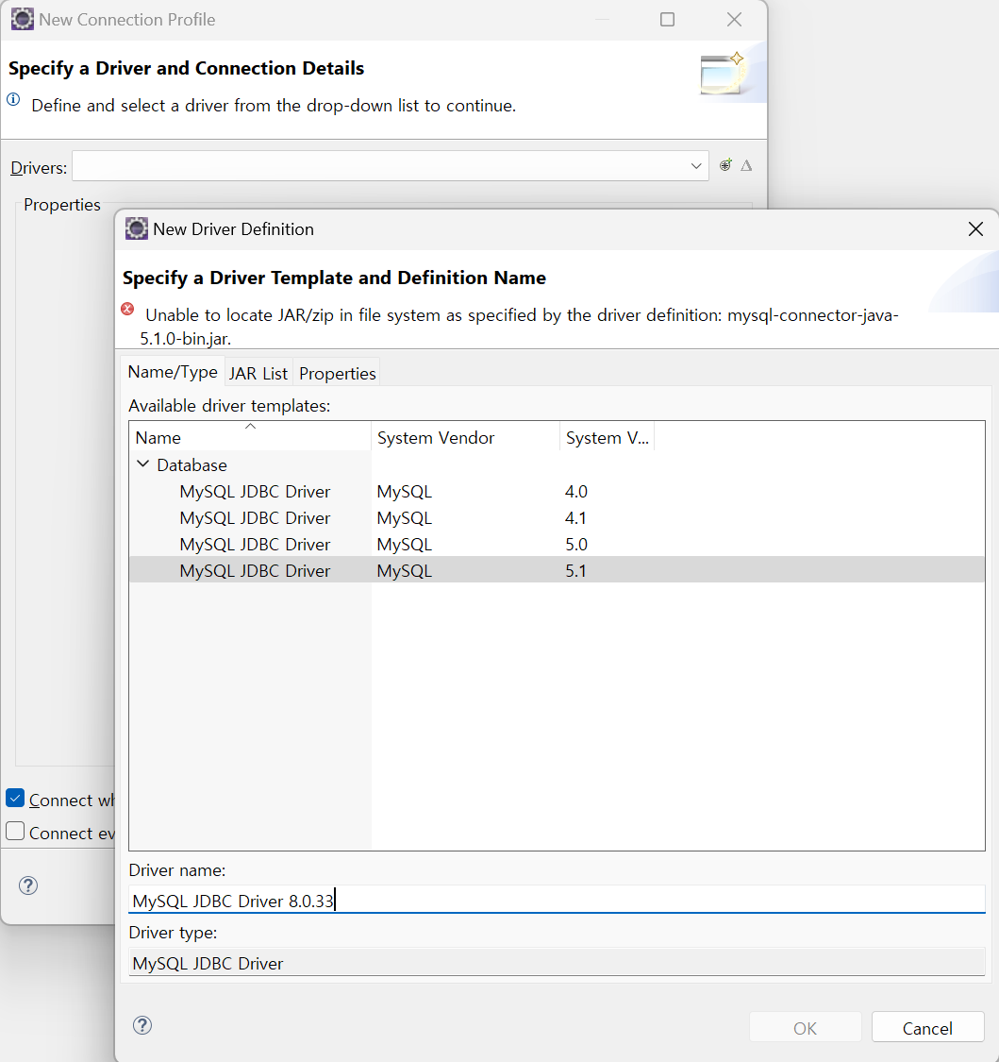Open the Properties tab
999x1062 pixels.
[337, 373]
